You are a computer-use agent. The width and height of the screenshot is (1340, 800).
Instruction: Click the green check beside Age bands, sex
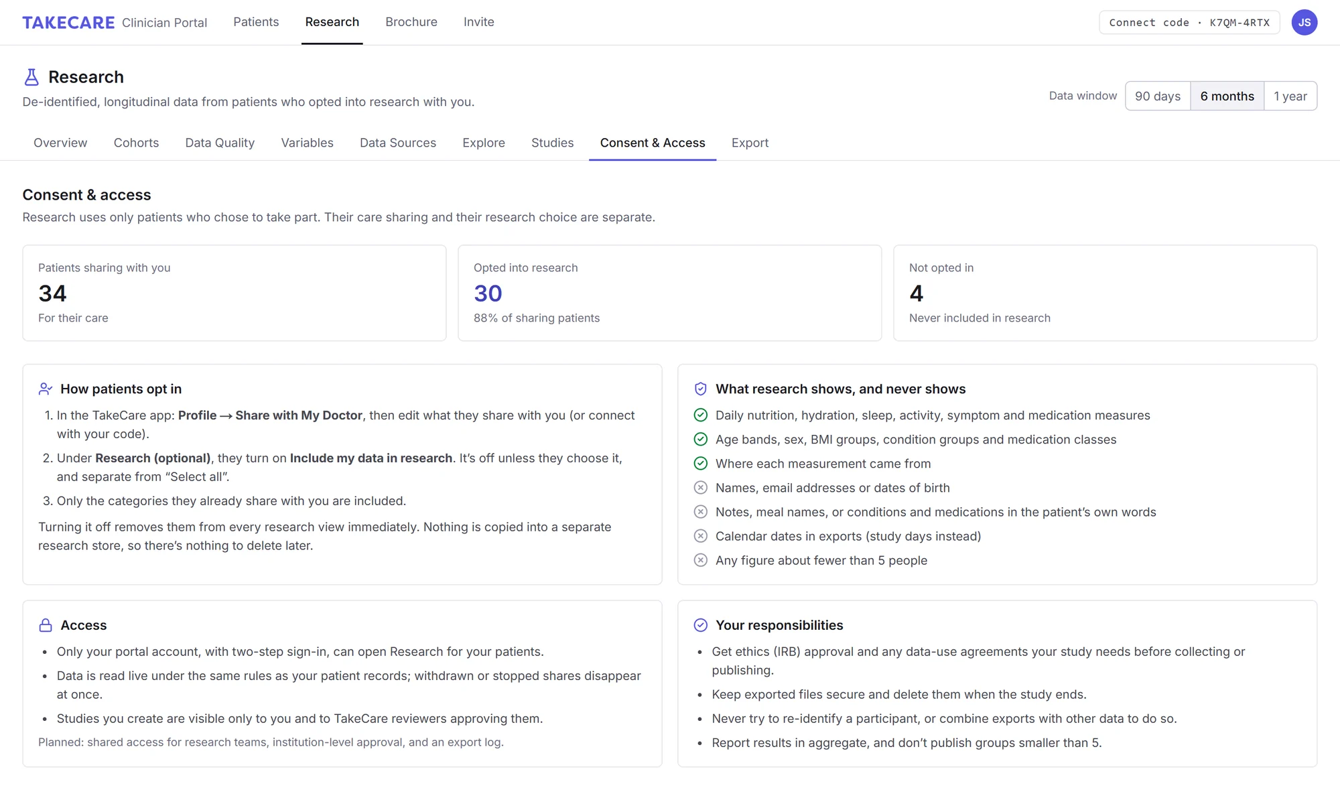(x=700, y=440)
